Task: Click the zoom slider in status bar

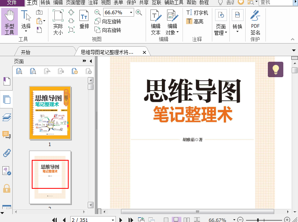Action: [x=258, y=220]
